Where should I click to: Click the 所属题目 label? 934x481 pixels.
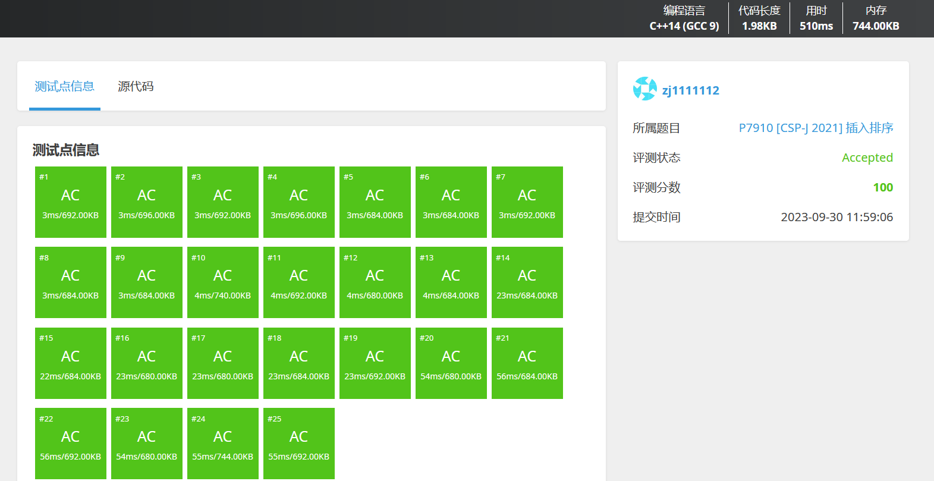(x=656, y=128)
